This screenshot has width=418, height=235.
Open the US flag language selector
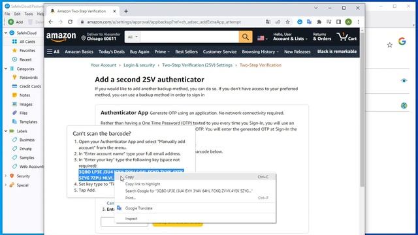[x=263, y=38]
